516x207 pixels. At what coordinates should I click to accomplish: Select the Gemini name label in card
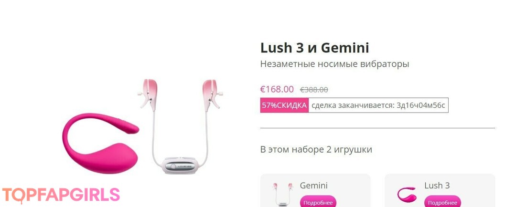pos(313,186)
